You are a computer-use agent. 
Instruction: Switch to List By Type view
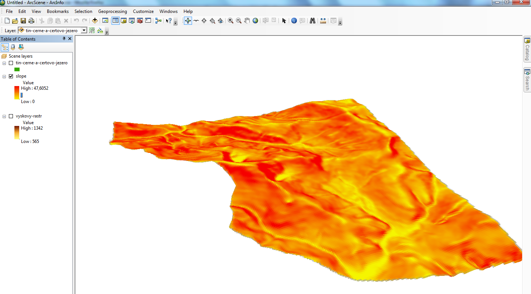click(21, 47)
